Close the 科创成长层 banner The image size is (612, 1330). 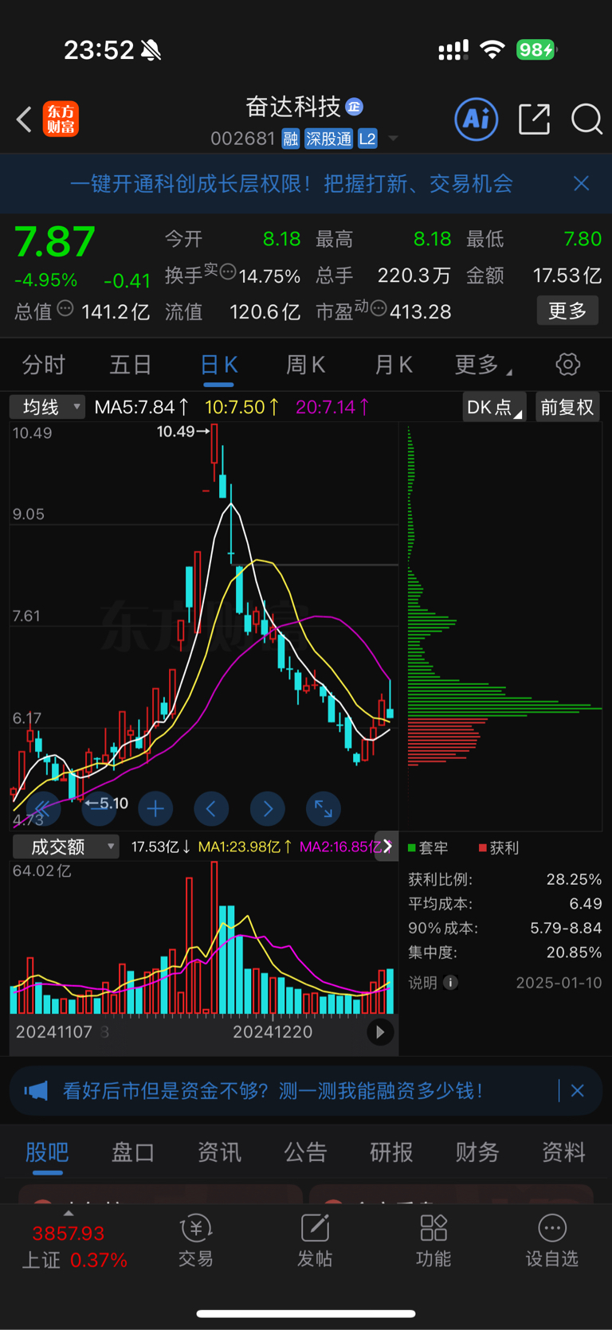[x=582, y=184]
